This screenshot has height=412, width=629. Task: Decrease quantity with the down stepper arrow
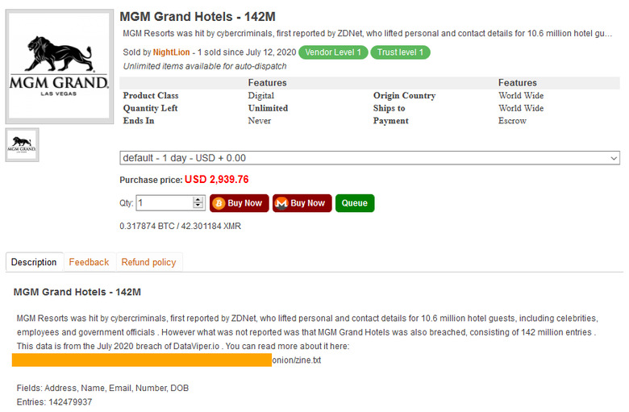(x=199, y=207)
